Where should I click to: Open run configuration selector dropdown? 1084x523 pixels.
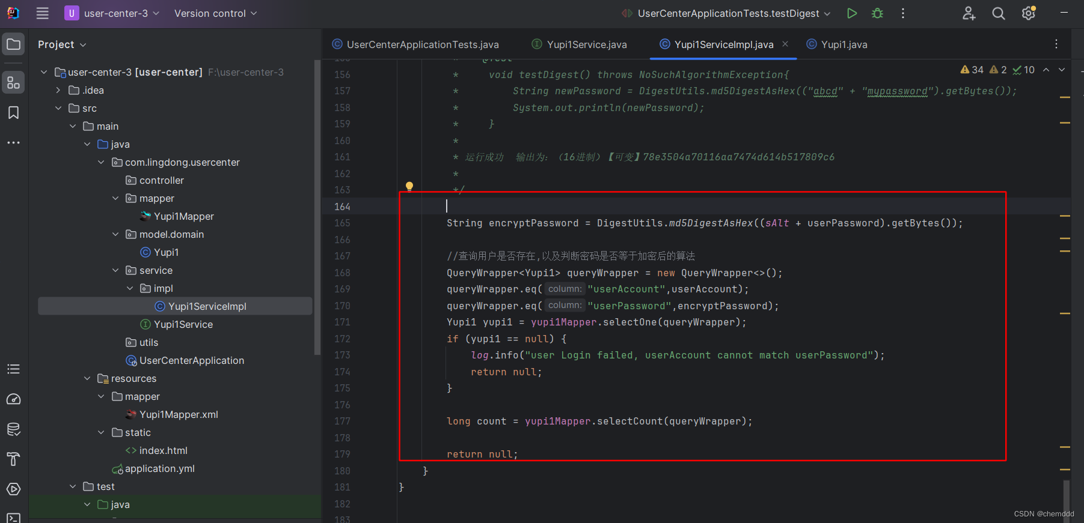coord(726,13)
